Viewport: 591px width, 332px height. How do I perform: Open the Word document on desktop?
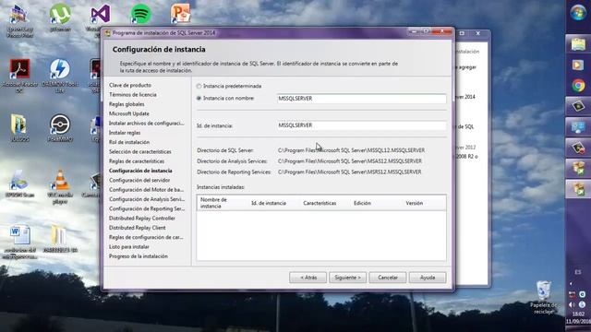pyautogui.click(x=19, y=242)
